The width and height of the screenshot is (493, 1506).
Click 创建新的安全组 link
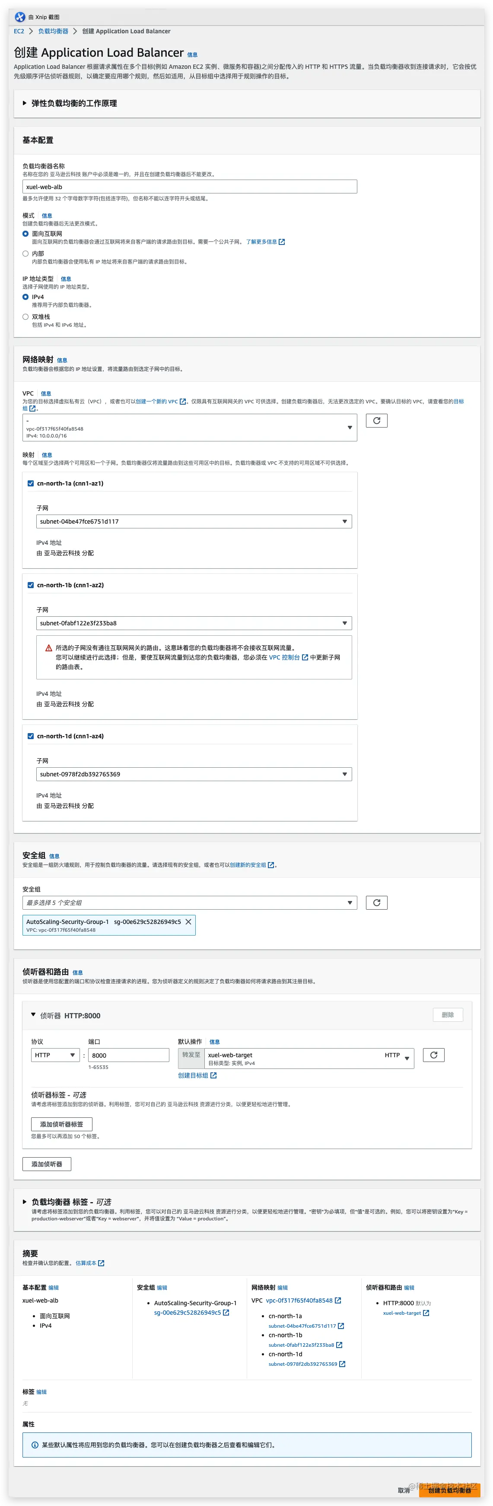[x=248, y=865]
